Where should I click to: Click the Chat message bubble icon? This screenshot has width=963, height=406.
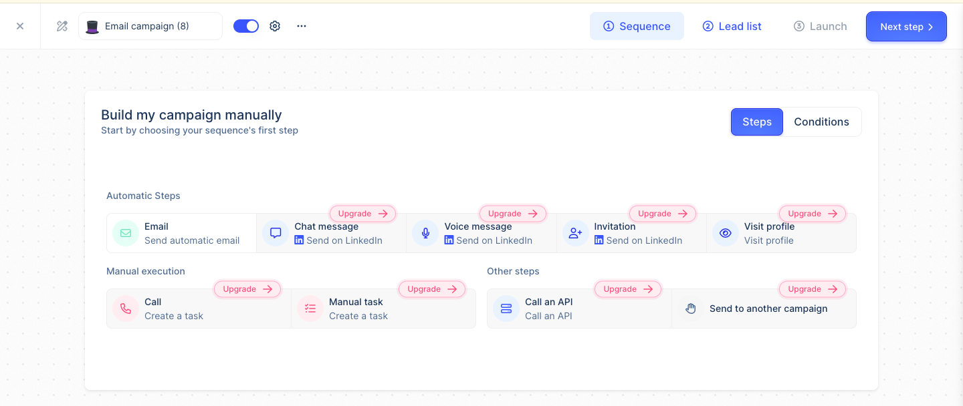pos(276,233)
